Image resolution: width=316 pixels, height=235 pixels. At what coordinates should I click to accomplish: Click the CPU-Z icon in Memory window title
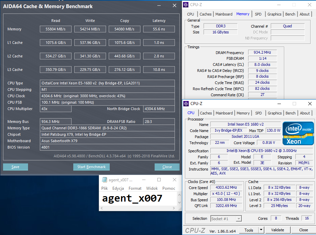pyautogui.click(x=186, y=5)
